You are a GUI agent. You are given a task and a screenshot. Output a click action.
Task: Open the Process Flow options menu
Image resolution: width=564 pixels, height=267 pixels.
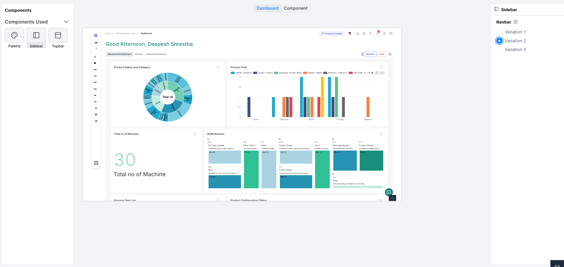[x=381, y=67]
